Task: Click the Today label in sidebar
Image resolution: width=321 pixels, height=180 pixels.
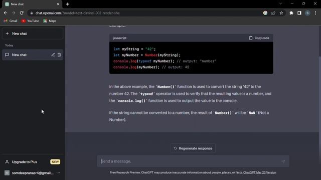Action: click(x=9, y=45)
